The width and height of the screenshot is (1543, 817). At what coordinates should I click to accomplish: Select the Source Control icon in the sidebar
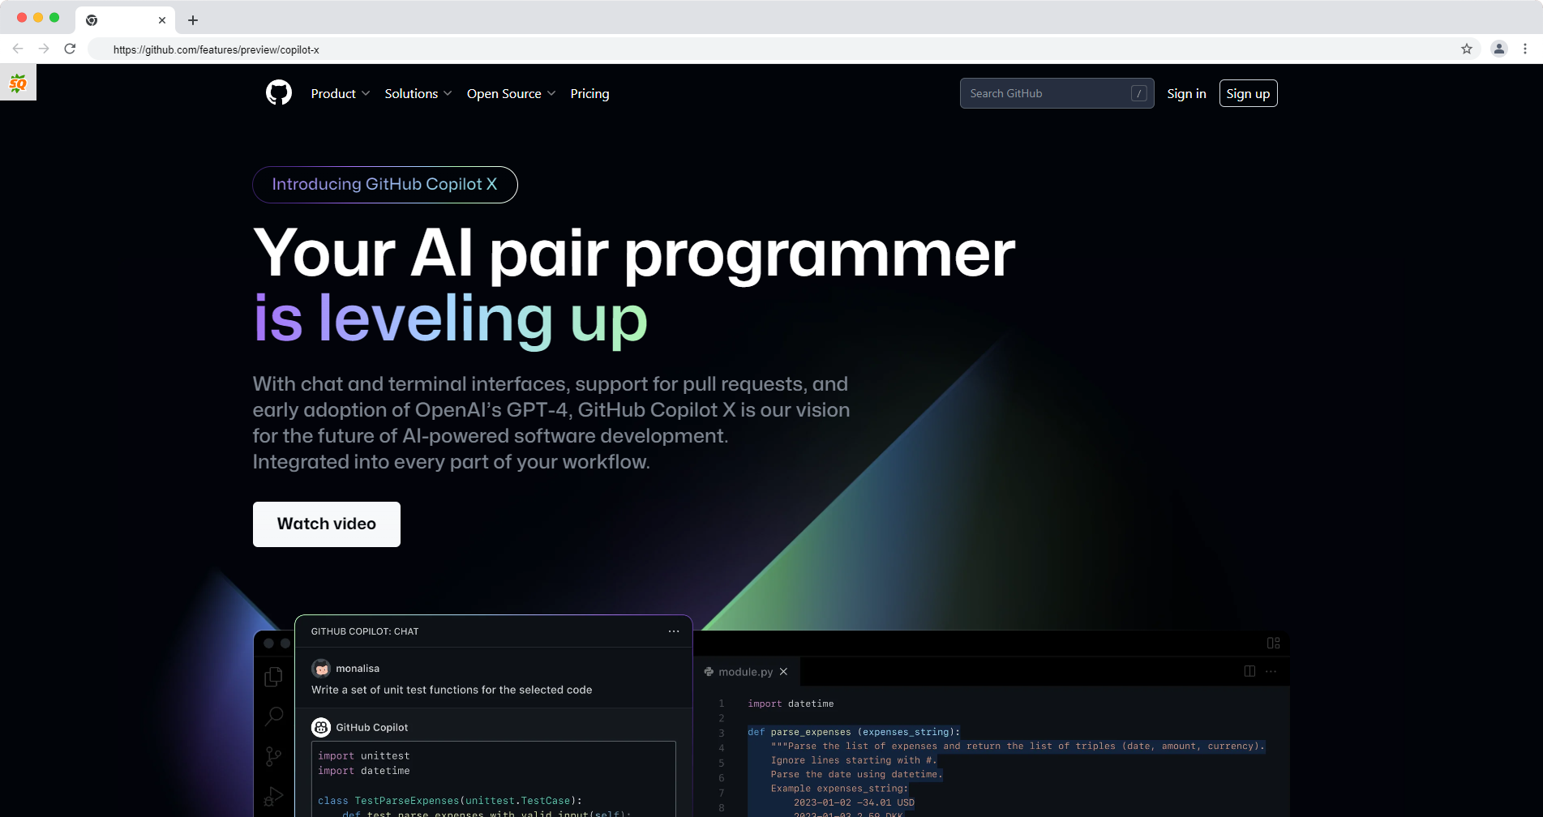[x=274, y=755]
